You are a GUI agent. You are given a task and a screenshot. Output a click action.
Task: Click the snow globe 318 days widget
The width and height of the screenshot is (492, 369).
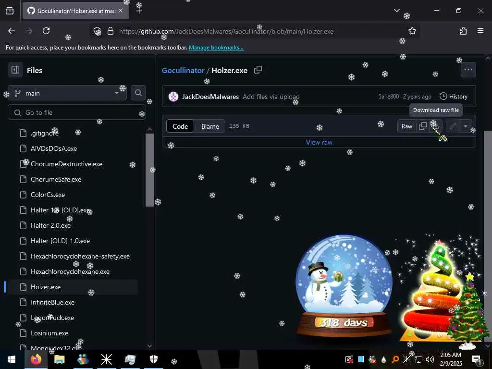(x=344, y=285)
